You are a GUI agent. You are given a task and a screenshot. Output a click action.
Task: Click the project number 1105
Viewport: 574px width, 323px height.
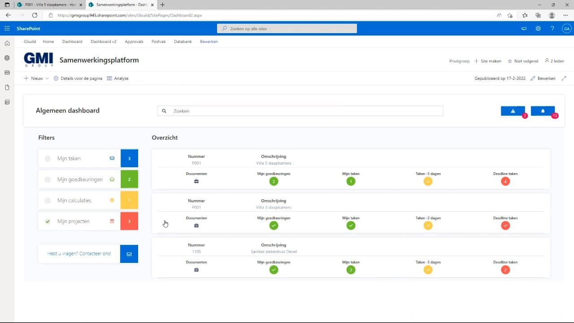point(196,252)
